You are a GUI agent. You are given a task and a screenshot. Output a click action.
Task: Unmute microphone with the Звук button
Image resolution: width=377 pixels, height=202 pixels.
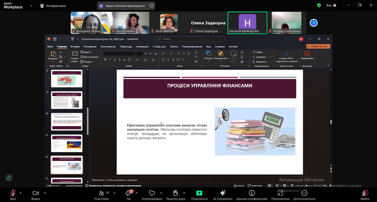[x=13, y=193]
